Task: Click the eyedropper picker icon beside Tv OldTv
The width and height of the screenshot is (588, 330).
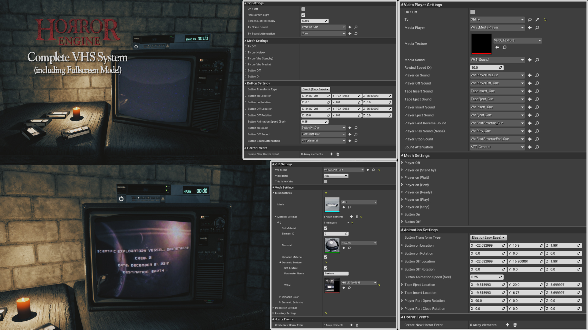Action: [537, 20]
